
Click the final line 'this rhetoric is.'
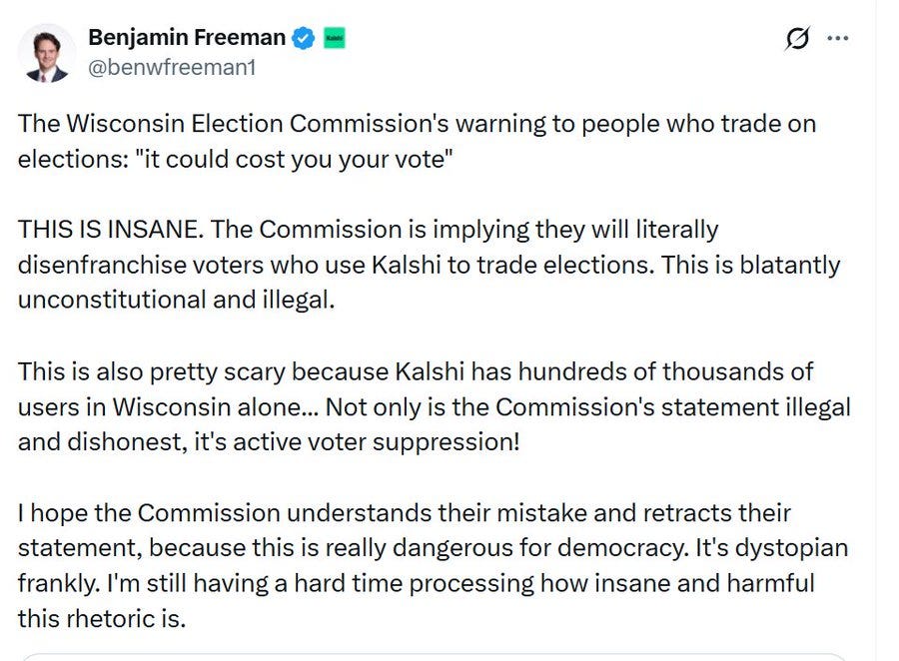click(x=102, y=619)
